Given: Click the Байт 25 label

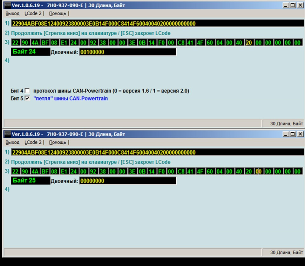Looking at the screenshot, I should tap(30, 180).
